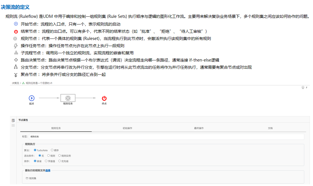Open the 文档 tab
Image resolution: width=313 pixels, height=186 pixels.
270,128
